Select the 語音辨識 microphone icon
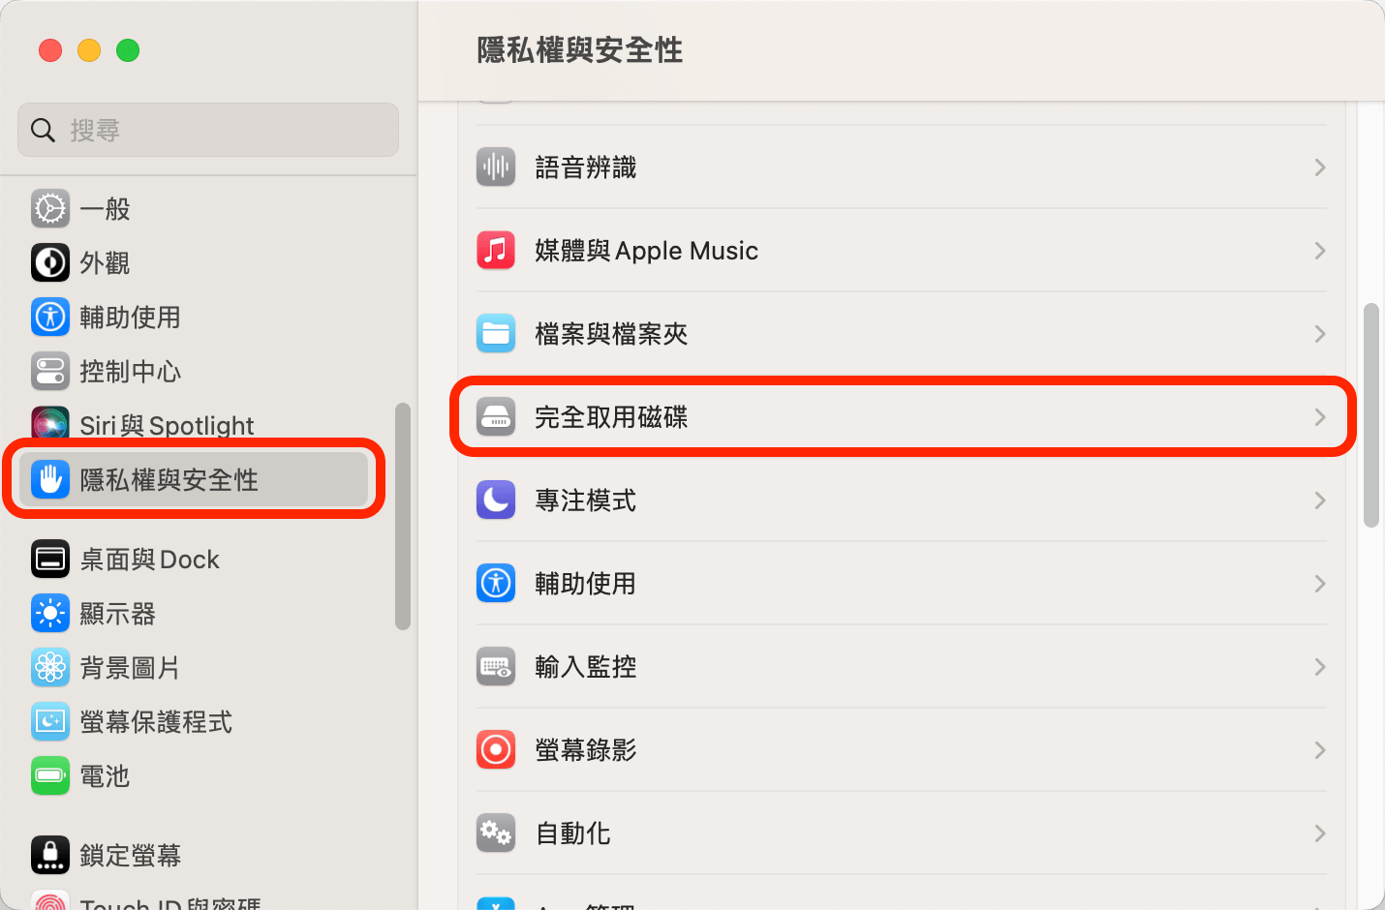This screenshot has height=910, width=1385. click(x=496, y=167)
